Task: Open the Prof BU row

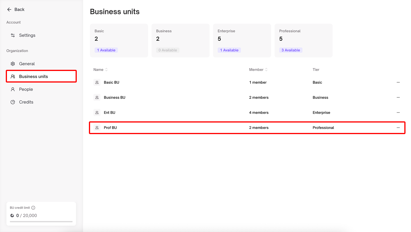Action: tap(110, 127)
